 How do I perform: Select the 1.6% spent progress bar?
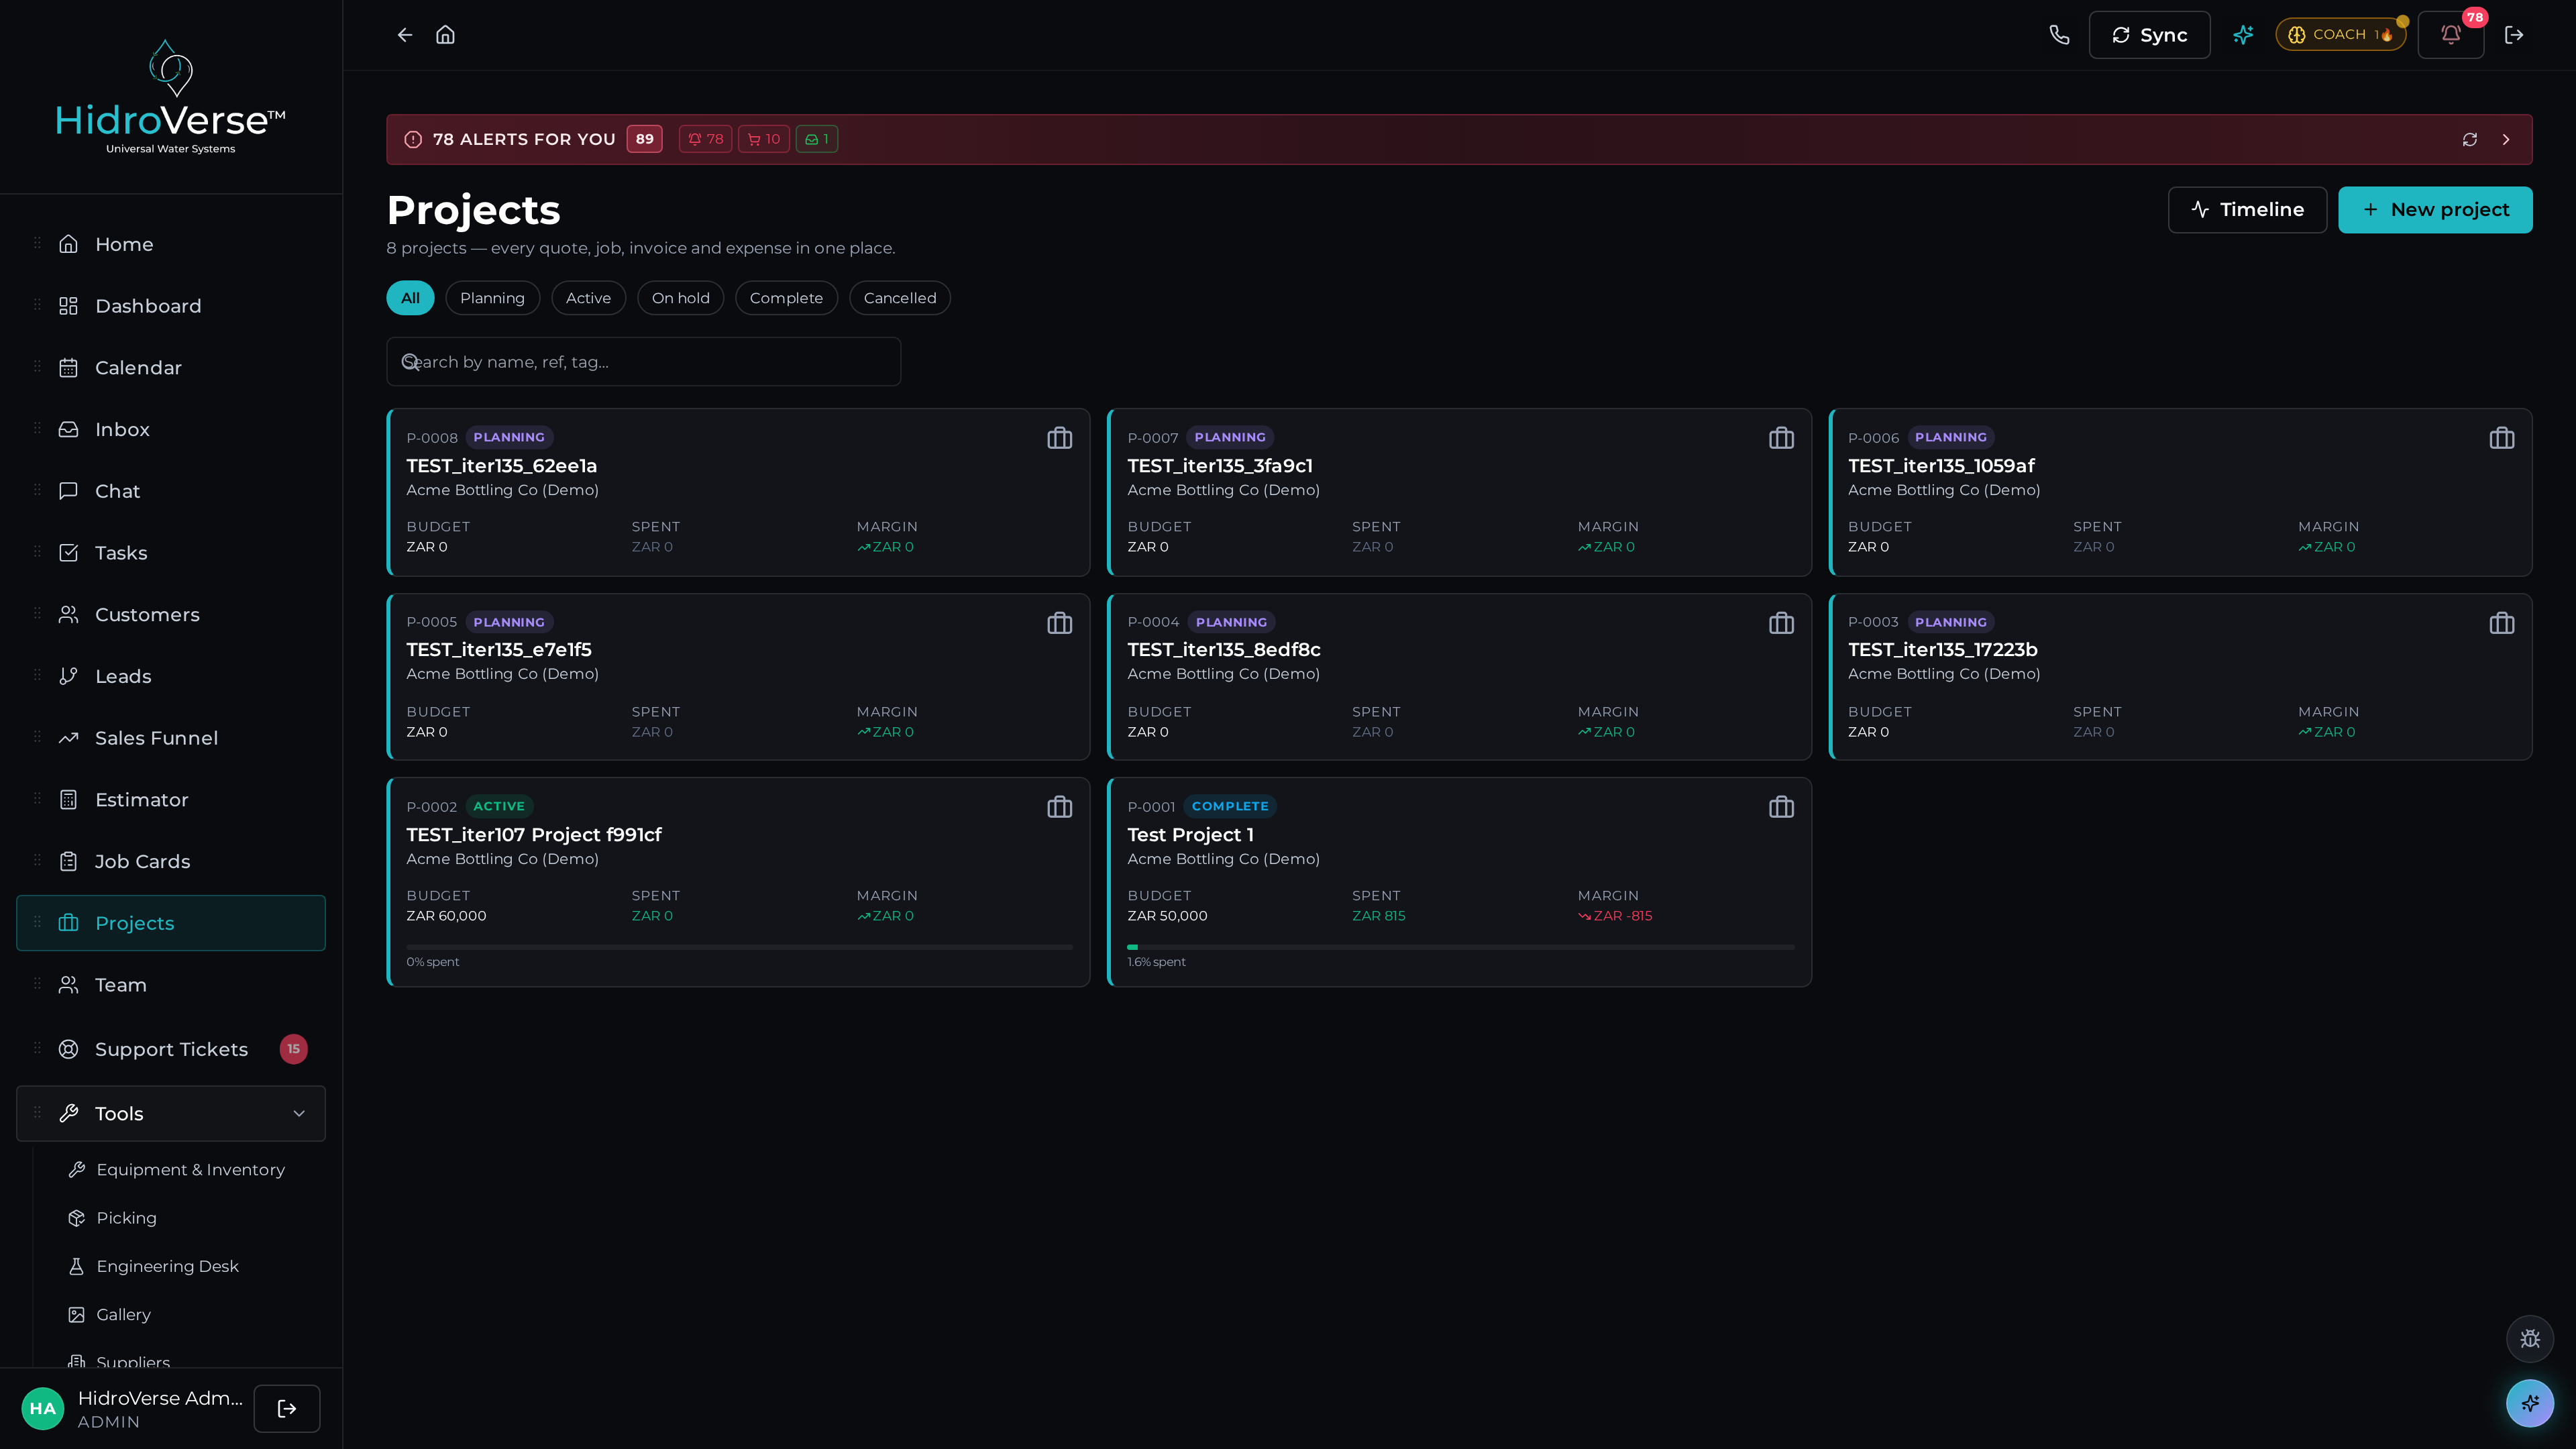point(1460,947)
